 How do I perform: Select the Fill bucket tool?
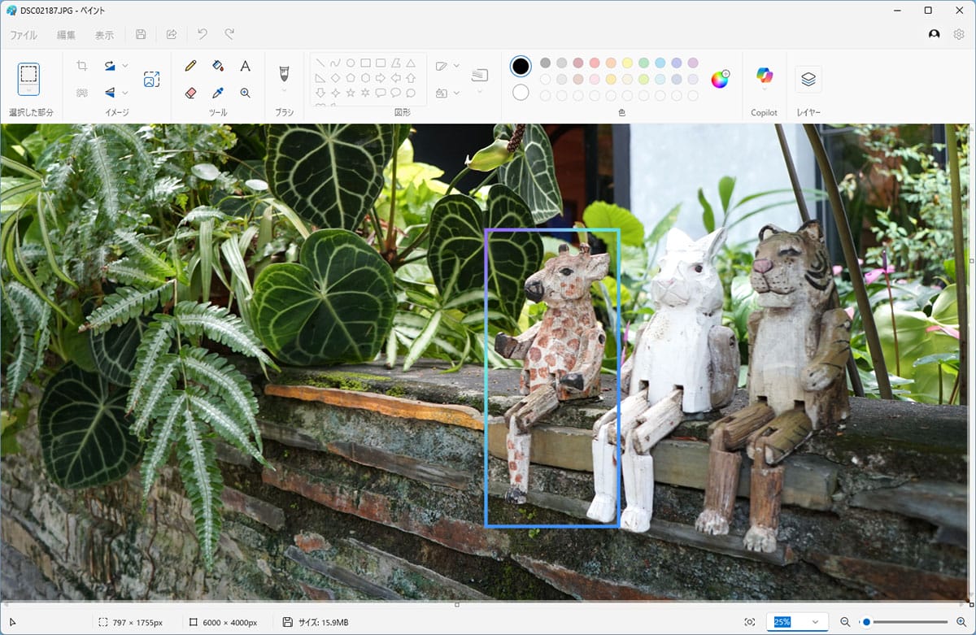pos(218,66)
